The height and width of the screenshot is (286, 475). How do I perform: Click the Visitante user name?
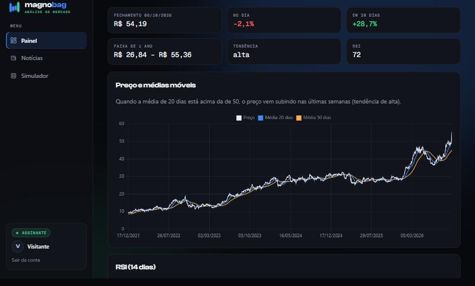[38, 247]
